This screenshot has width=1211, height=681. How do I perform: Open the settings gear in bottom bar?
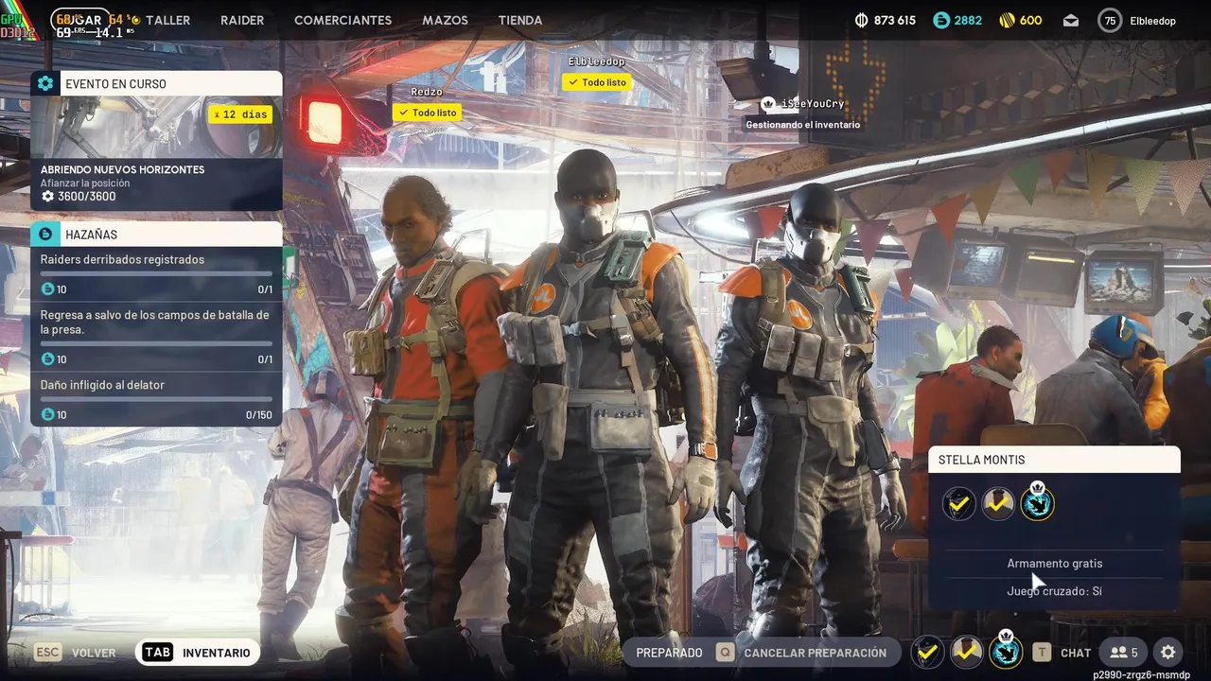(1168, 653)
